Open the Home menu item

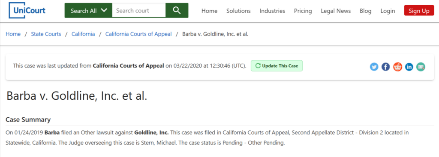click(209, 11)
